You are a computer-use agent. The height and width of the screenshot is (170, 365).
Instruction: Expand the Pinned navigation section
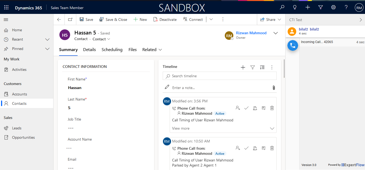click(x=47, y=49)
